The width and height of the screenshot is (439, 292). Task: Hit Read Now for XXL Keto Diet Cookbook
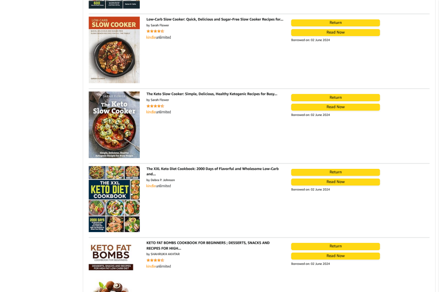[335, 182]
